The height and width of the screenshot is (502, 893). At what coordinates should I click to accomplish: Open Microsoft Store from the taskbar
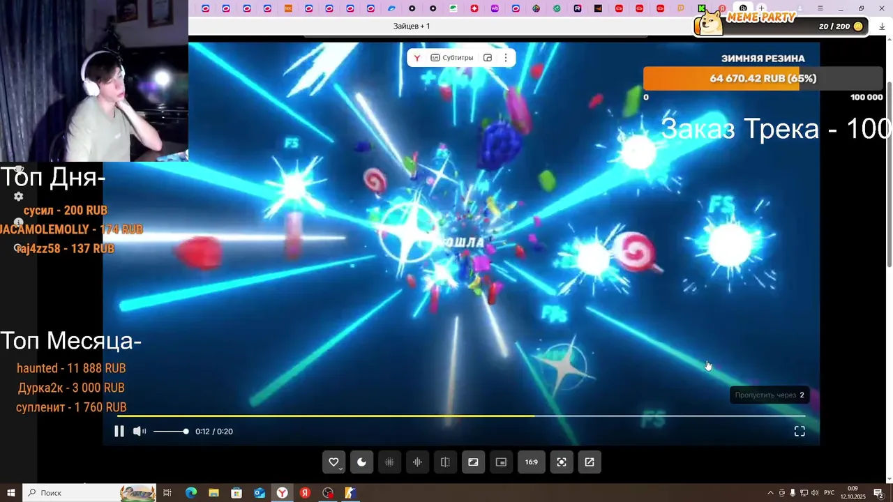(x=237, y=493)
